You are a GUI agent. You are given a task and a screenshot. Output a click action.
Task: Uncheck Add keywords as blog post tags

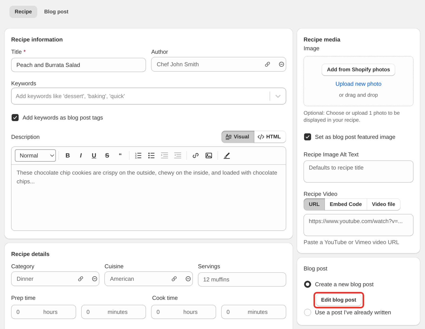pyautogui.click(x=15, y=118)
